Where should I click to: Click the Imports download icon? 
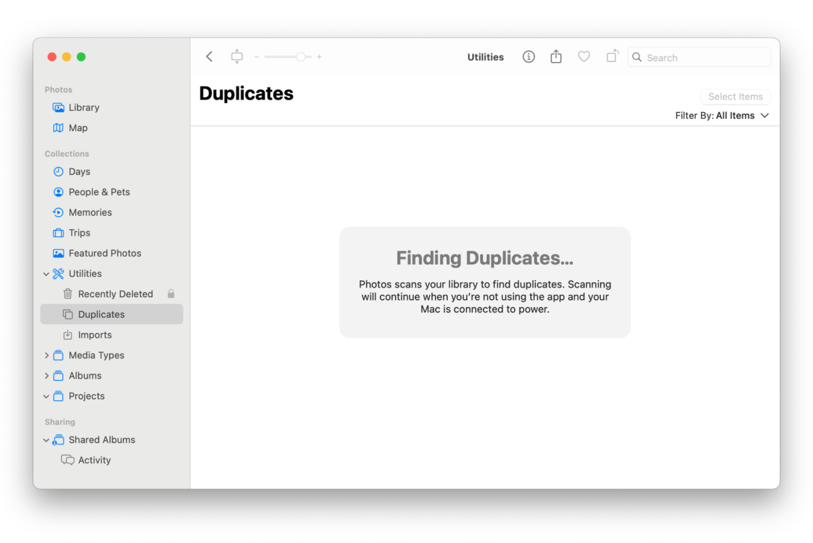pos(68,335)
